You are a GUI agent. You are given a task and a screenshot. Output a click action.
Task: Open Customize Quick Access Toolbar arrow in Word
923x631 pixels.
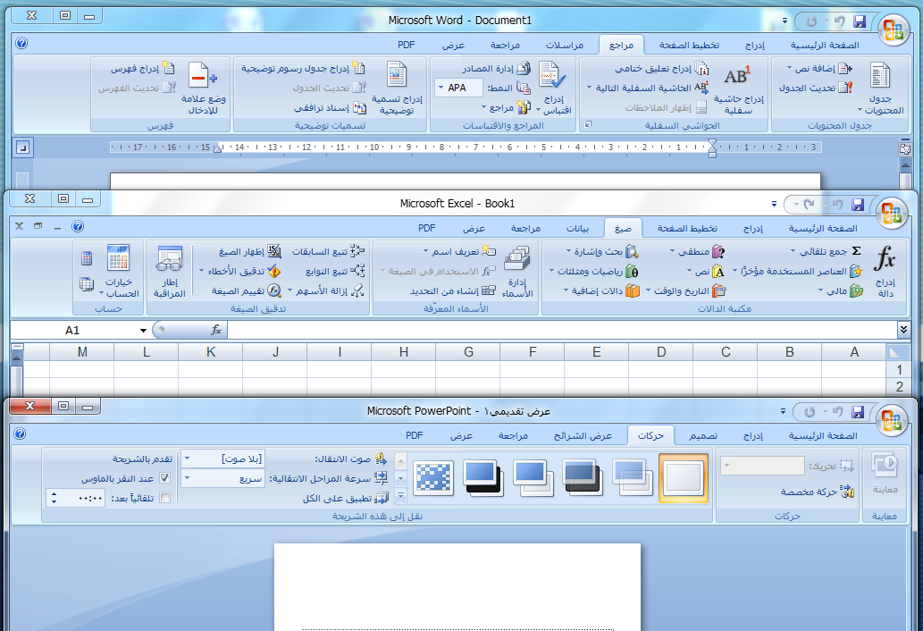[785, 21]
